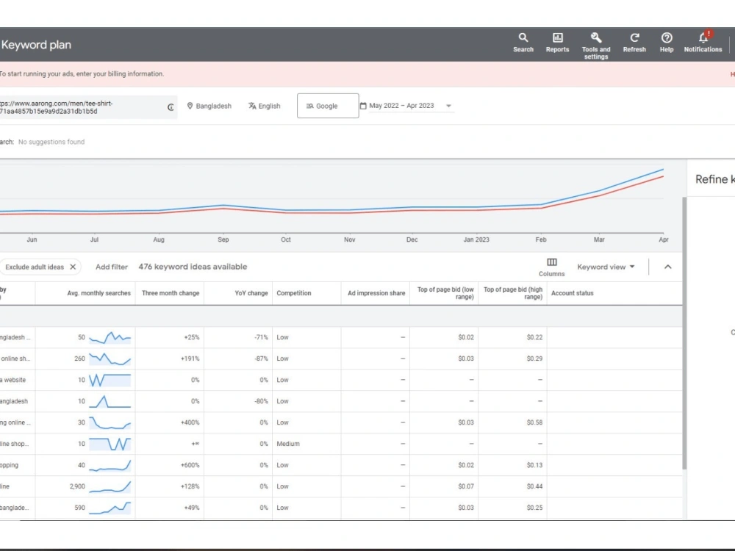Click the sparkline trend for the 2,900 searches row
Viewport: 735px width, 551px height.
tap(110, 486)
